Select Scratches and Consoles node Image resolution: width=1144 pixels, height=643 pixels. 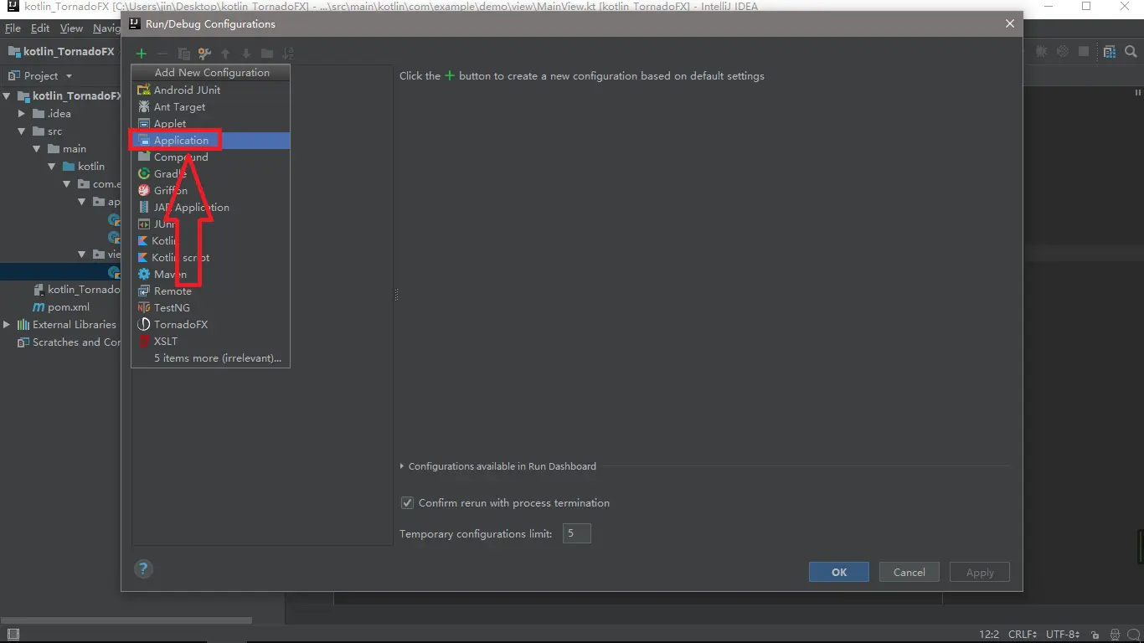click(x=76, y=342)
